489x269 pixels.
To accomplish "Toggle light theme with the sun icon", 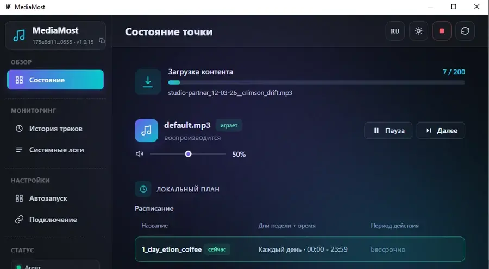I will 418,31.
